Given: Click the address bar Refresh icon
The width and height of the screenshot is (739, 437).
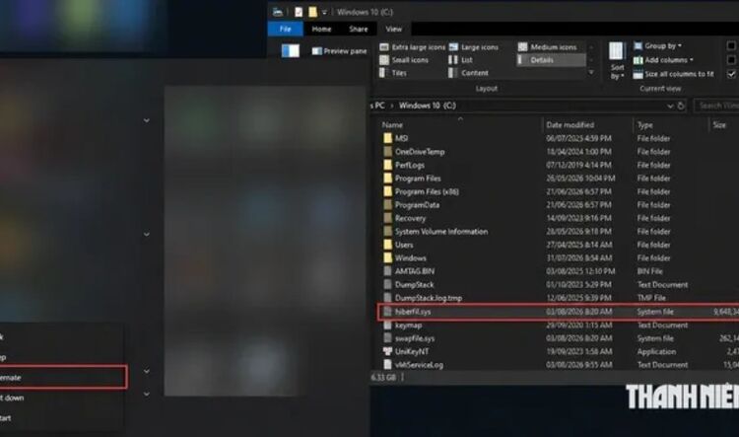Looking at the screenshot, I should [681, 106].
